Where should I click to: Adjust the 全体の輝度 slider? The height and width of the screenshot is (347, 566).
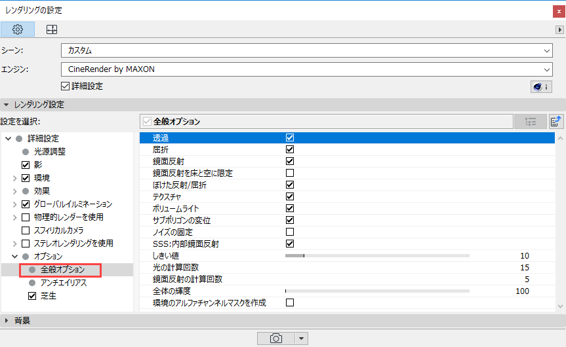pos(377,291)
